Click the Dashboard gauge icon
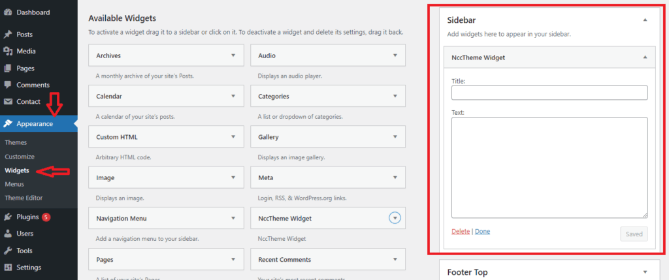 coord(8,12)
